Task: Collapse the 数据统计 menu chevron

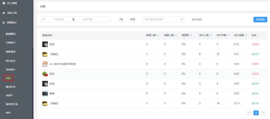Action: coord(27,22)
